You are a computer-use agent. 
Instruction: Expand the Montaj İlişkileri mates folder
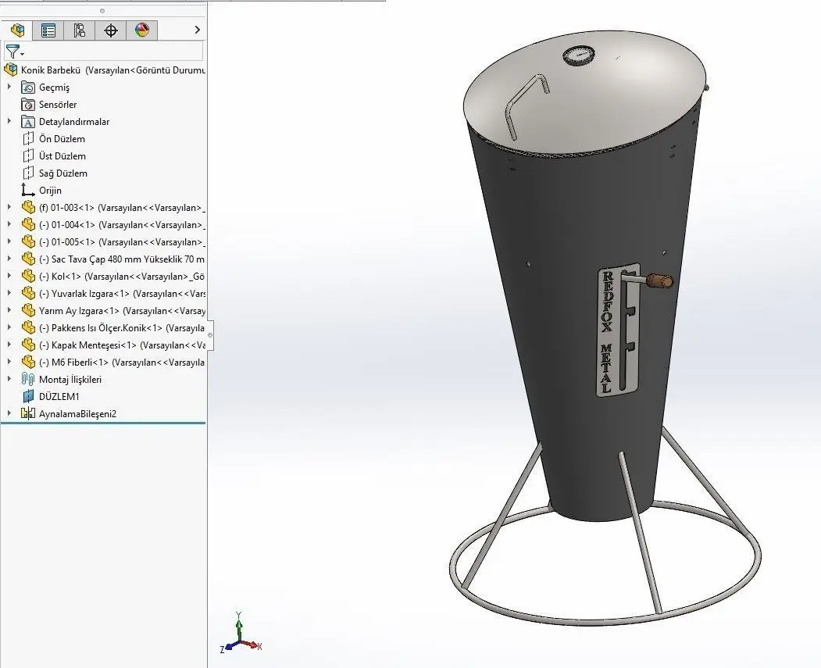click(x=9, y=379)
